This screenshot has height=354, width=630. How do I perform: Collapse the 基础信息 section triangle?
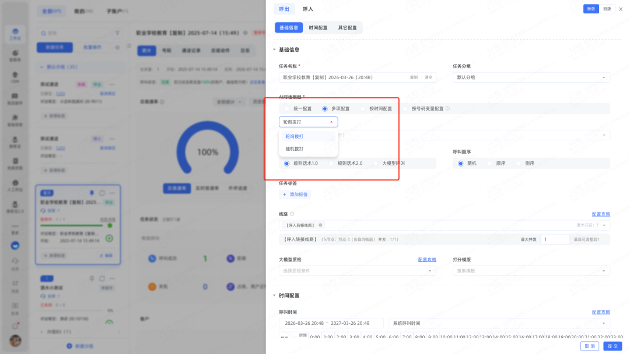(x=274, y=50)
